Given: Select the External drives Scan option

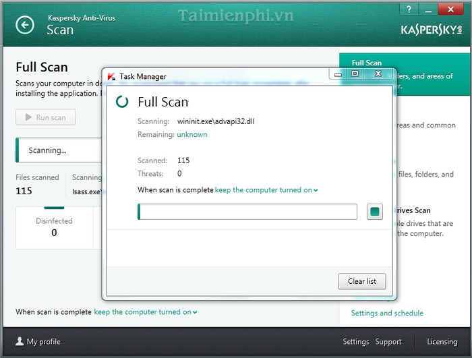Looking at the screenshot, I should pos(413,210).
